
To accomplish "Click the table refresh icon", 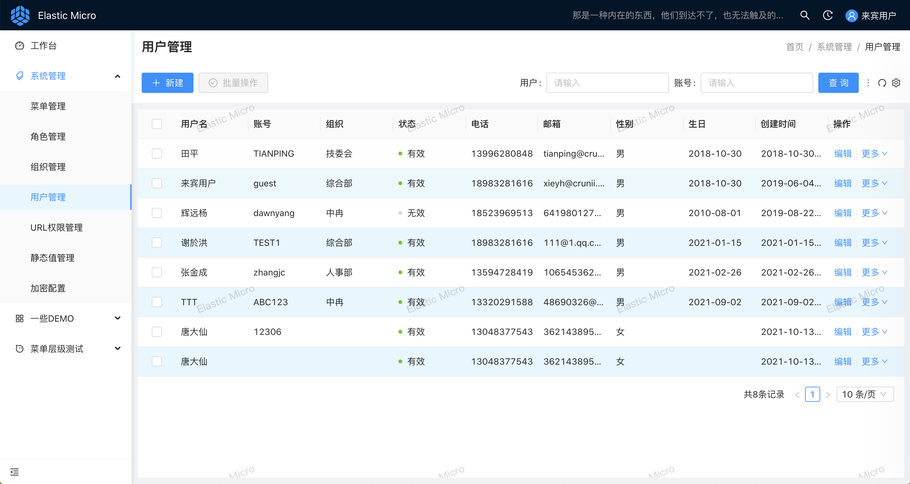I will tap(882, 83).
